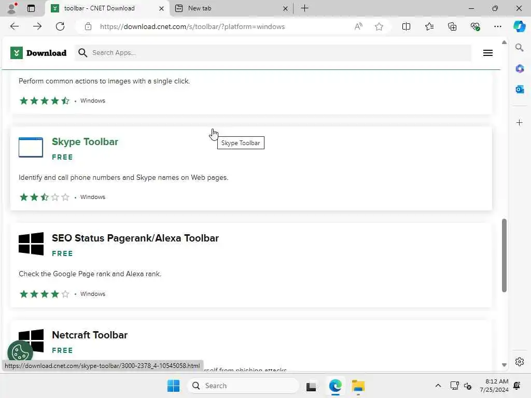
Task: Open the browser profile icon
Action: coord(12,8)
